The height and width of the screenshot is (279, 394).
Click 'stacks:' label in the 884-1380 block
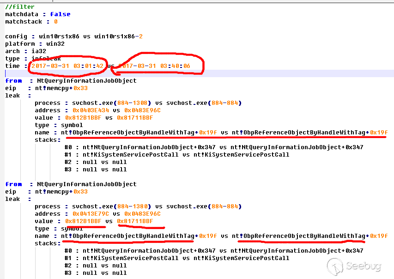[x=48, y=243]
